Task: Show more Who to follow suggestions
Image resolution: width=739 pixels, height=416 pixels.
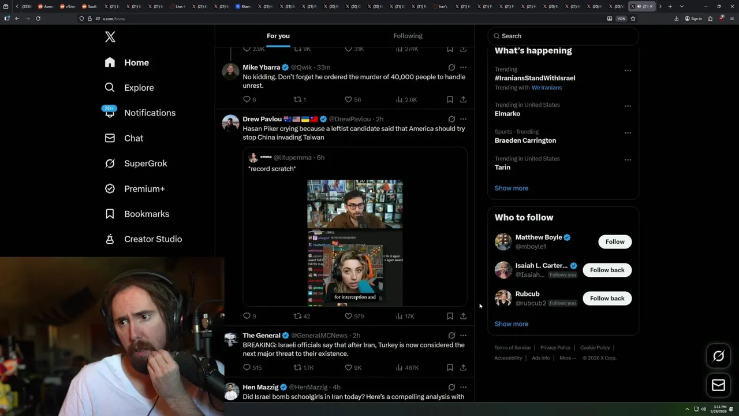Action: [512, 324]
